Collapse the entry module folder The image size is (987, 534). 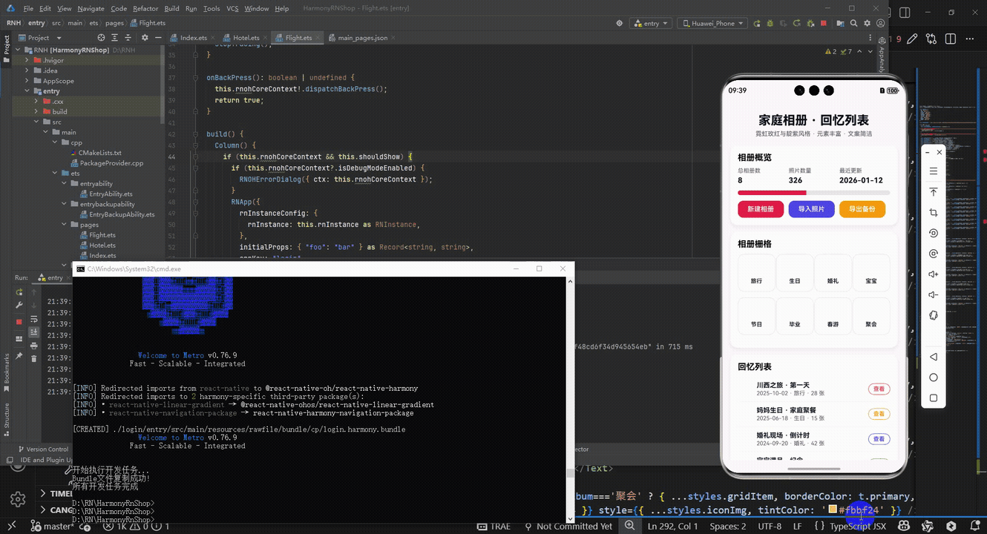27,91
